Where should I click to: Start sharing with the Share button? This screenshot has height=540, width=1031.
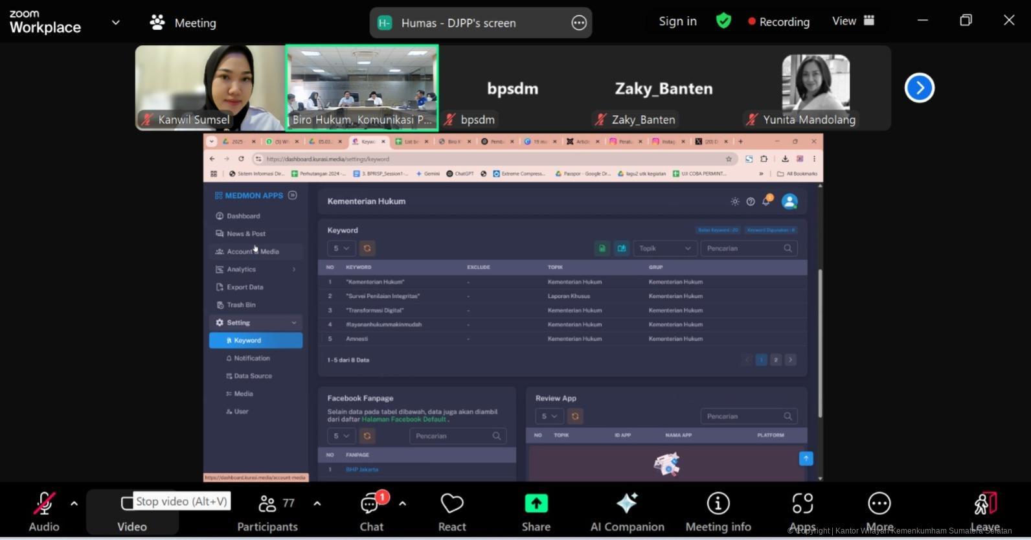point(536,504)
